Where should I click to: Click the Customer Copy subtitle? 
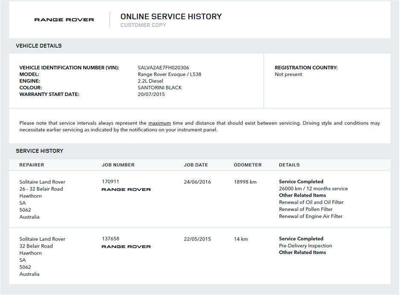143,25
